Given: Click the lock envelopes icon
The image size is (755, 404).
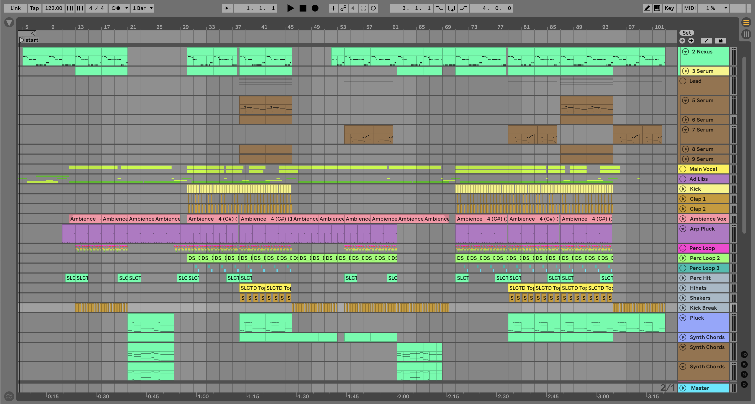Looking at the screenshot, I should [x=720, y=41].
